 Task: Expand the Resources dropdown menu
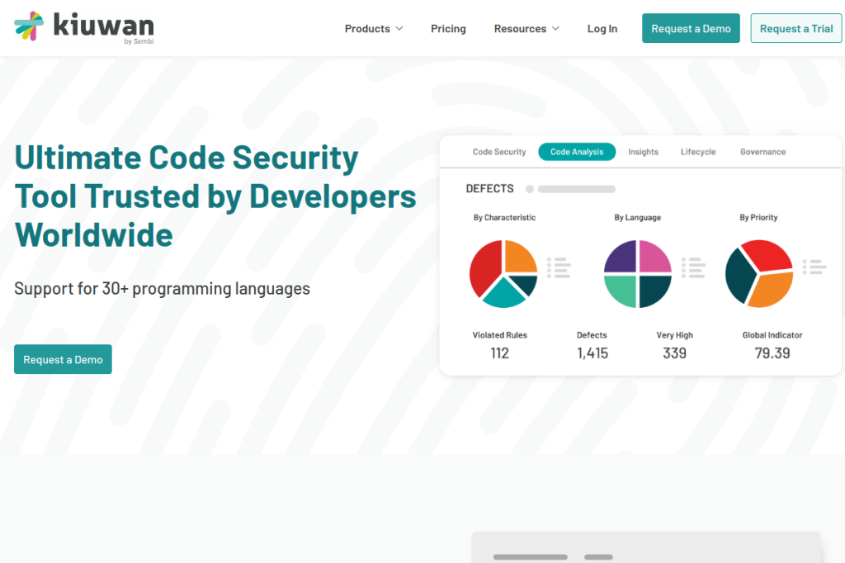526,29
